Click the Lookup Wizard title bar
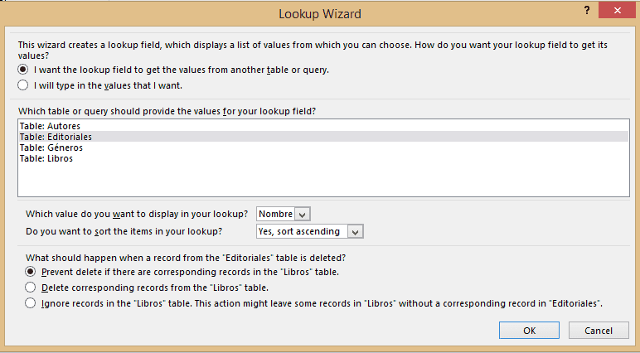640x353 pixels. pos(320,13)
